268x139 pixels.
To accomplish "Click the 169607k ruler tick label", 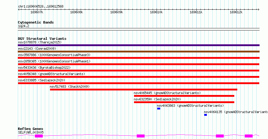I will pos(37,12).
